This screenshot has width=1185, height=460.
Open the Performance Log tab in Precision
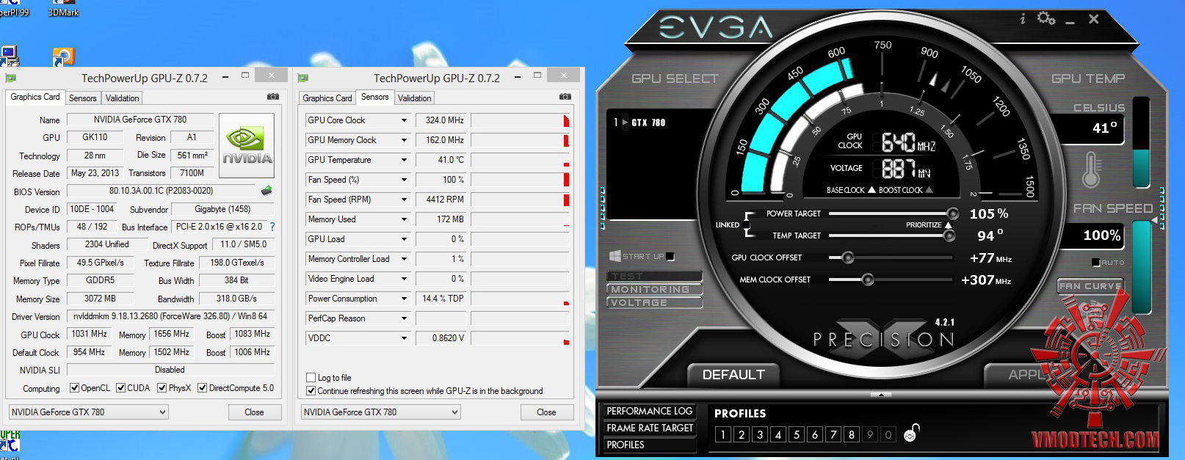[650, 412]
